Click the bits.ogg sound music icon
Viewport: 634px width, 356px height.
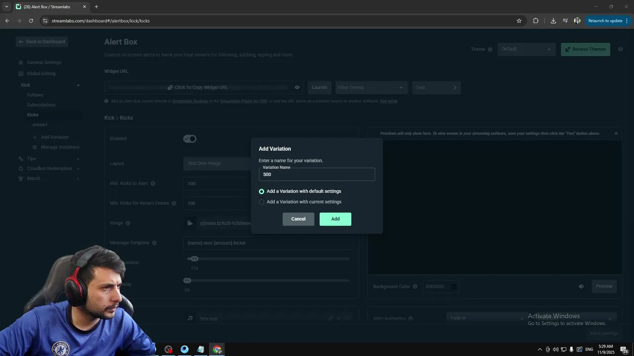(190, 318)
